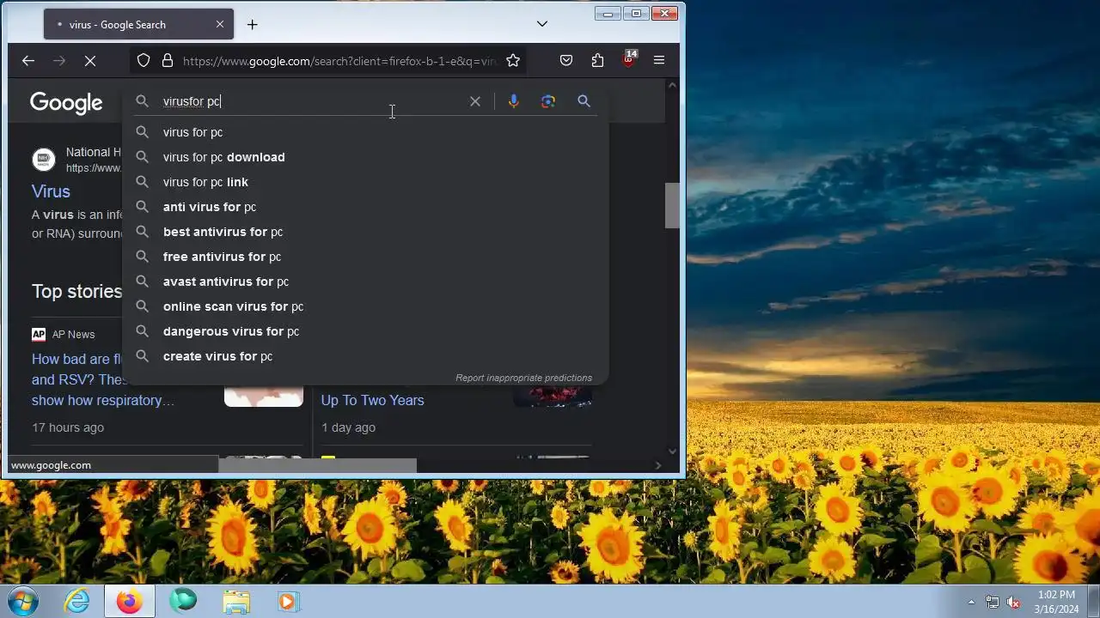Screen dimensions: 1100x618
Task: Choose suggestion 'online scan virus for pc'
Action: (x=365, y=306)
